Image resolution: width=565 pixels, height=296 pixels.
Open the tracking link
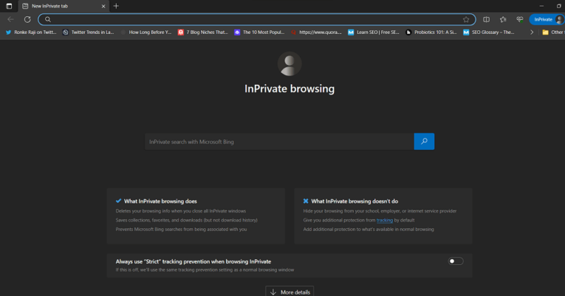[x=384, y=220]
